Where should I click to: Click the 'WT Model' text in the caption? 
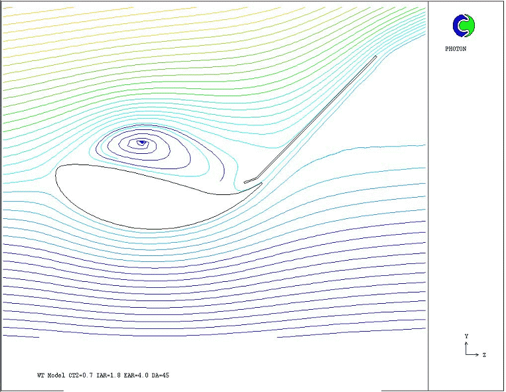tap(51, 375)
